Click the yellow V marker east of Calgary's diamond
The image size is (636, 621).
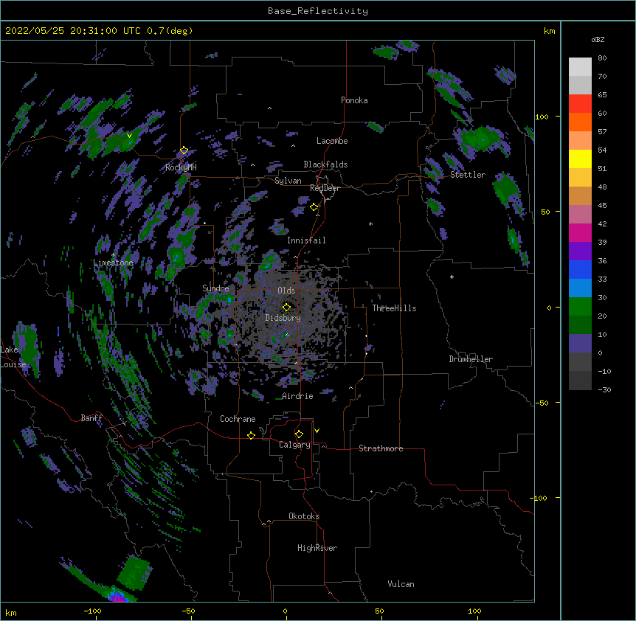coord(317,431)
